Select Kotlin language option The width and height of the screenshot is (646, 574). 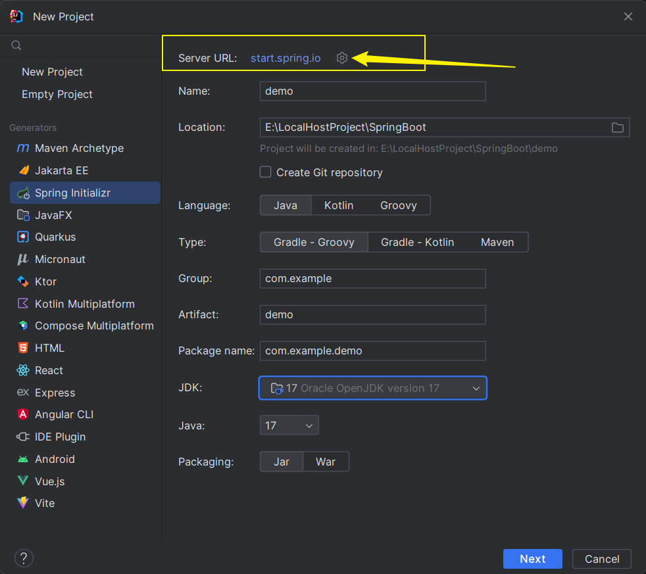click(339, 205)
